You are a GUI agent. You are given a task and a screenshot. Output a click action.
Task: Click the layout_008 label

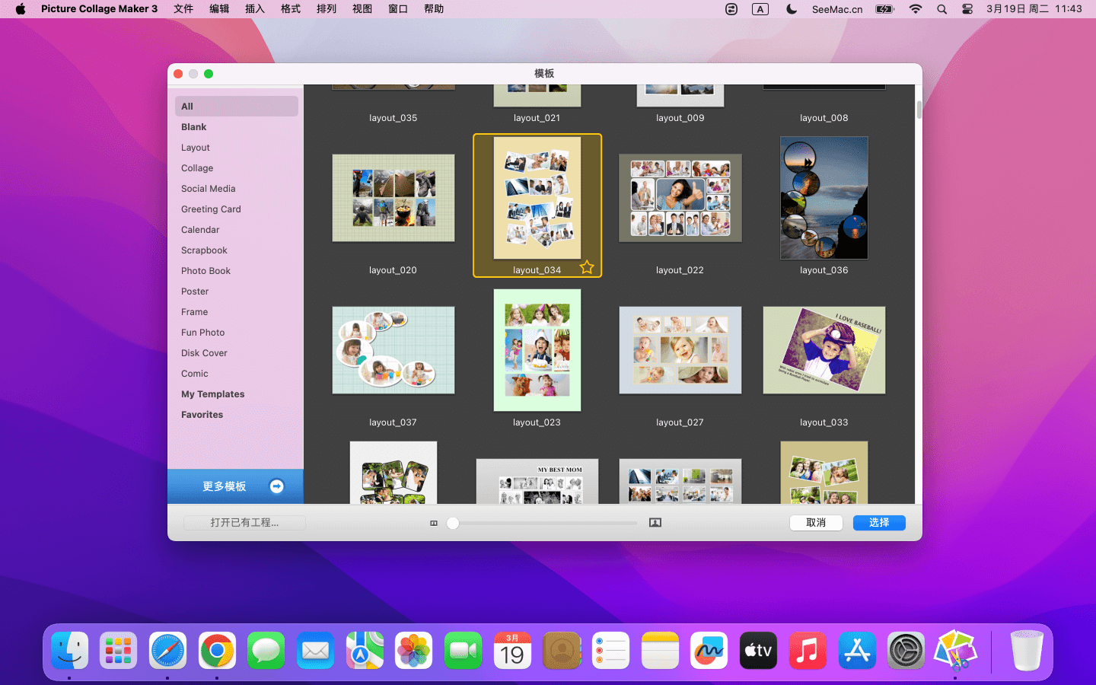tap(824, 118)
